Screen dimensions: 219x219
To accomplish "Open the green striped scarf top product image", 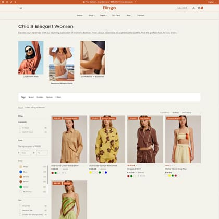I will pyautogui.click(x=69, y=200).
